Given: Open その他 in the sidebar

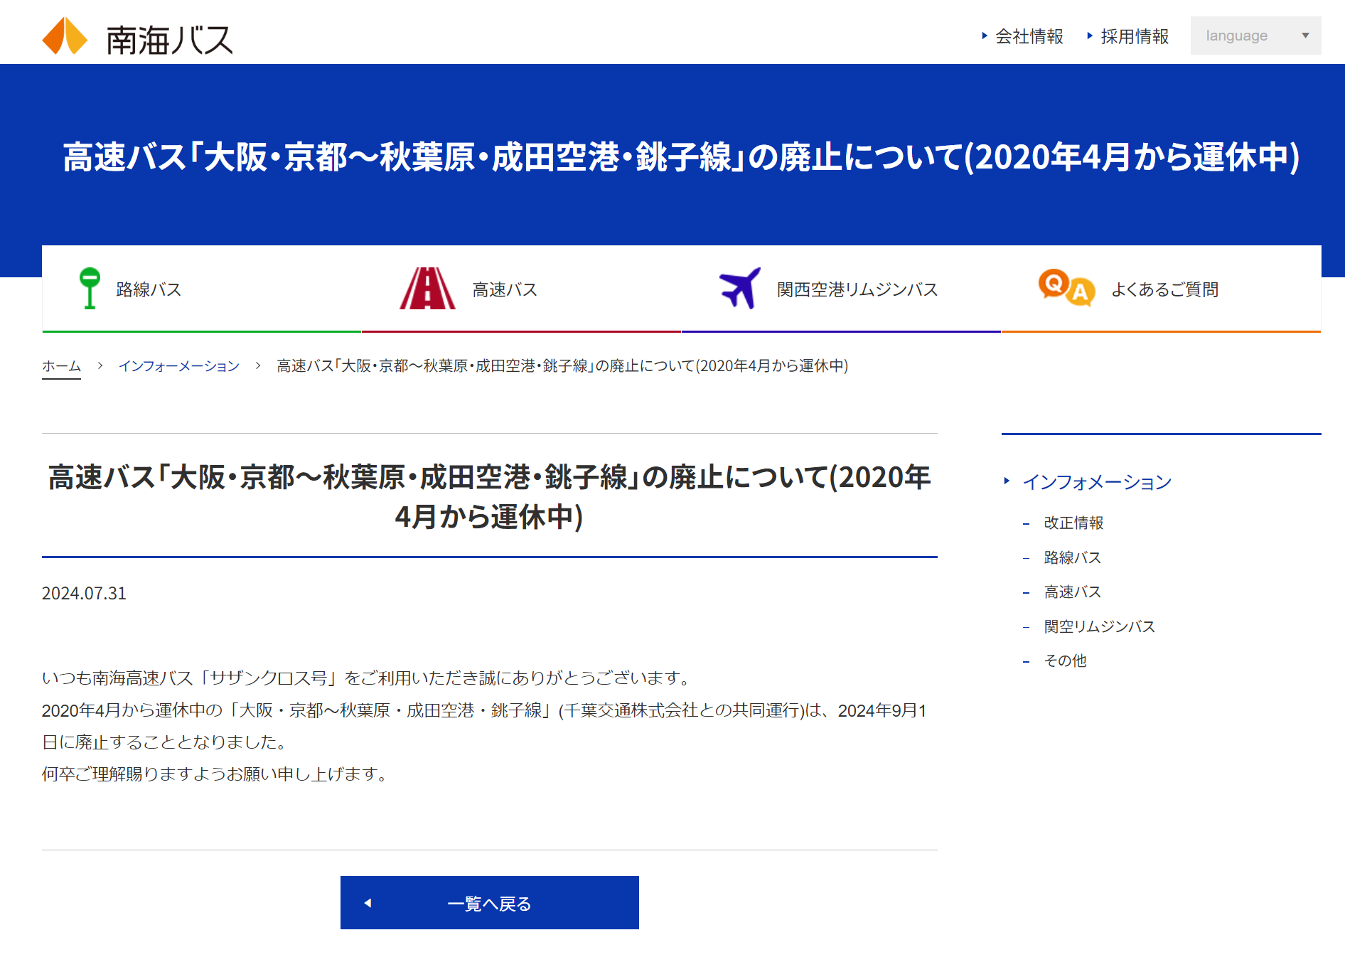Looking at the screenshot, I should pos(1065,661).
